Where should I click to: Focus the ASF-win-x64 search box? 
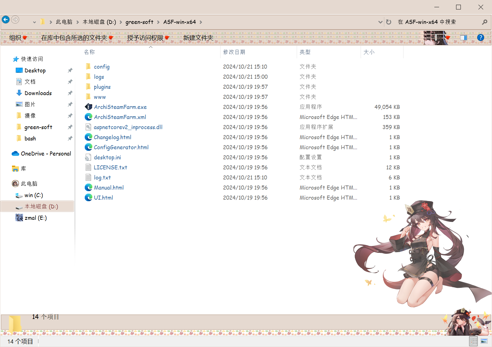coord(438,22)
